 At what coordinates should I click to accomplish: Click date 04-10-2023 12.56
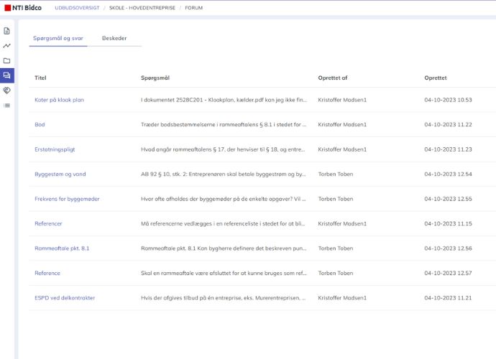point(448,248)
